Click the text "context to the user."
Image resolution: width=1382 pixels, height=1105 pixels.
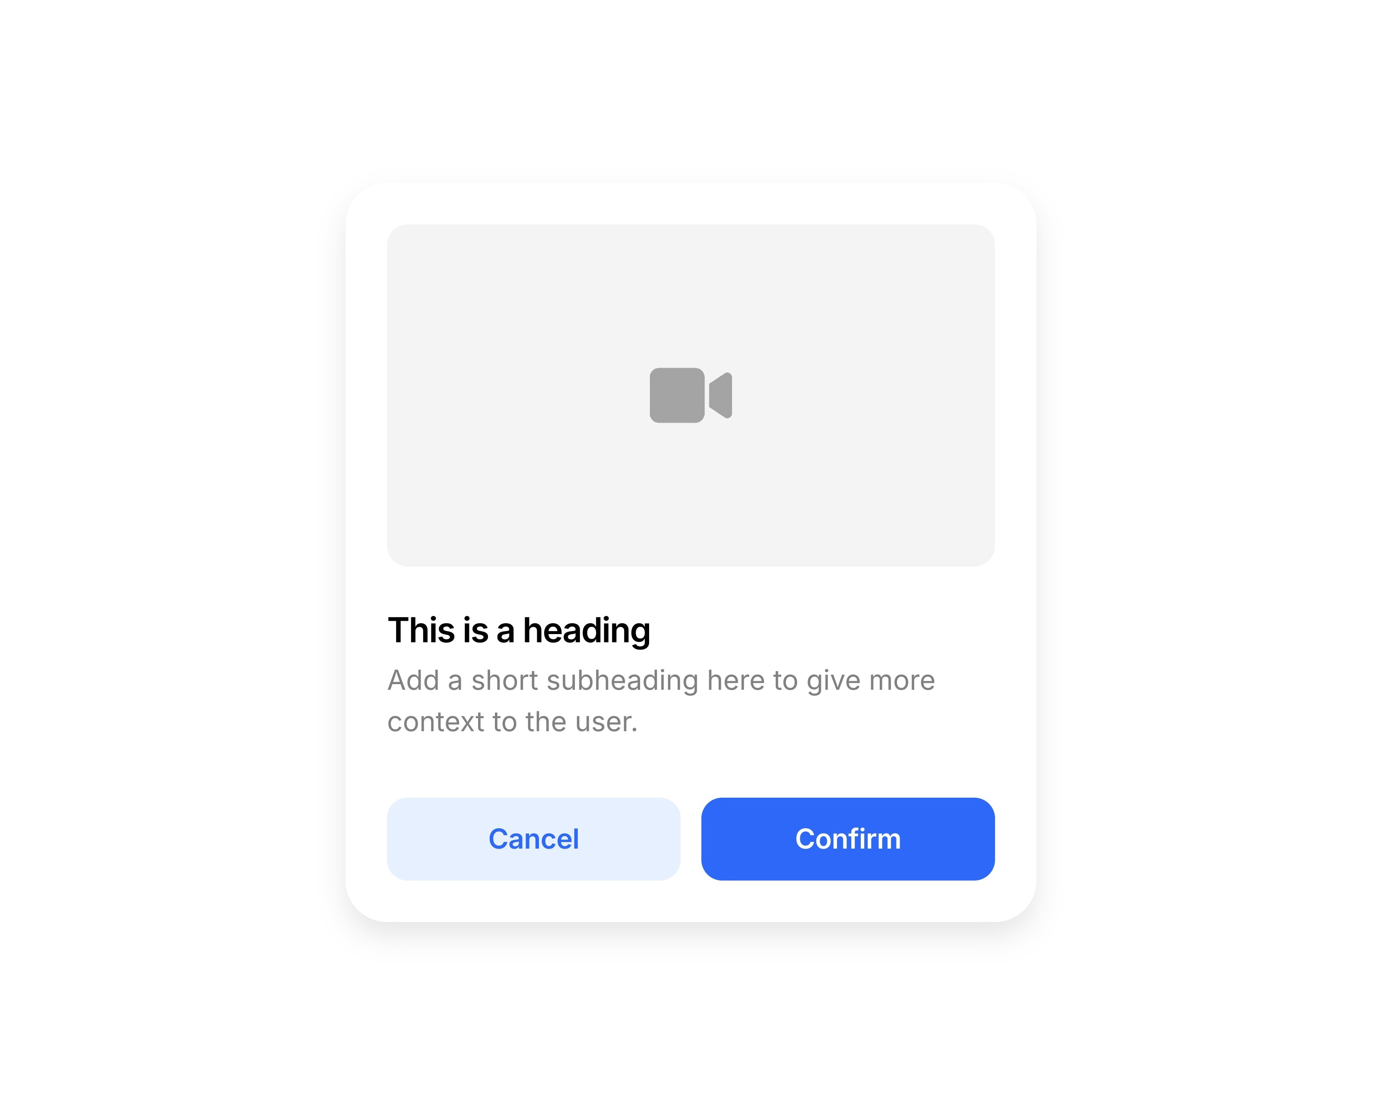pyautogui.click(x=513, y=722)
